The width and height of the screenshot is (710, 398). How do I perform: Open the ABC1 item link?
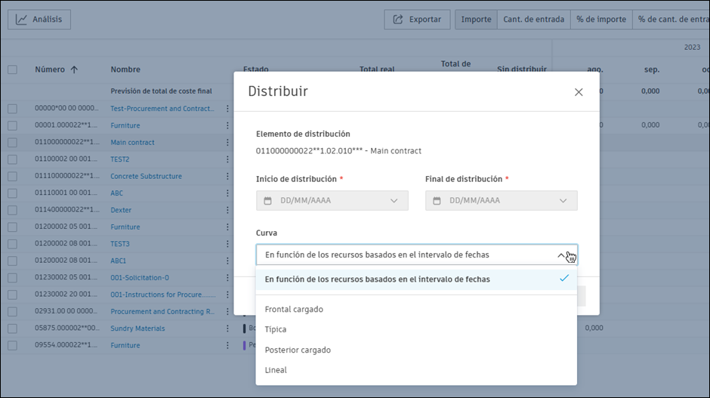[118, 261]
